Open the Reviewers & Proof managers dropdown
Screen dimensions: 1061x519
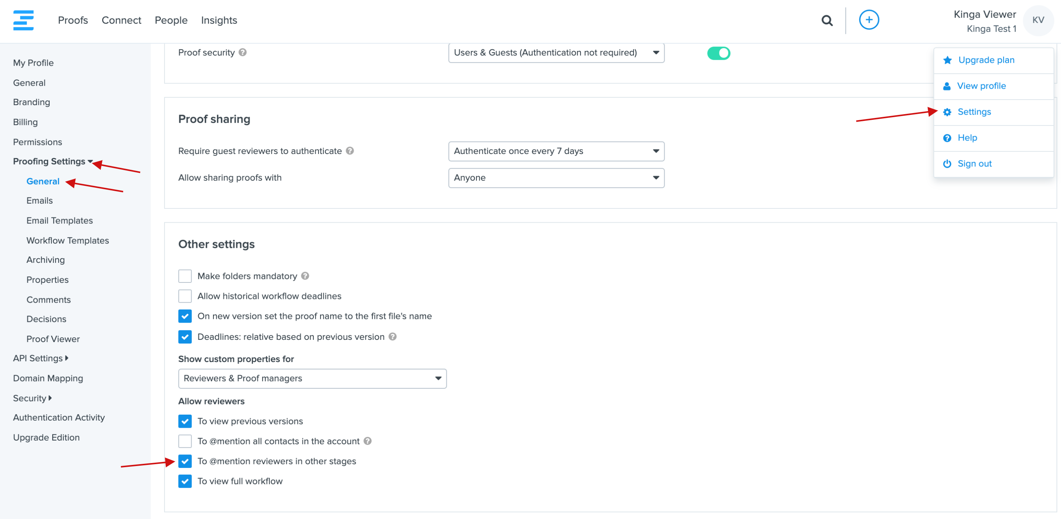[312, 378]
